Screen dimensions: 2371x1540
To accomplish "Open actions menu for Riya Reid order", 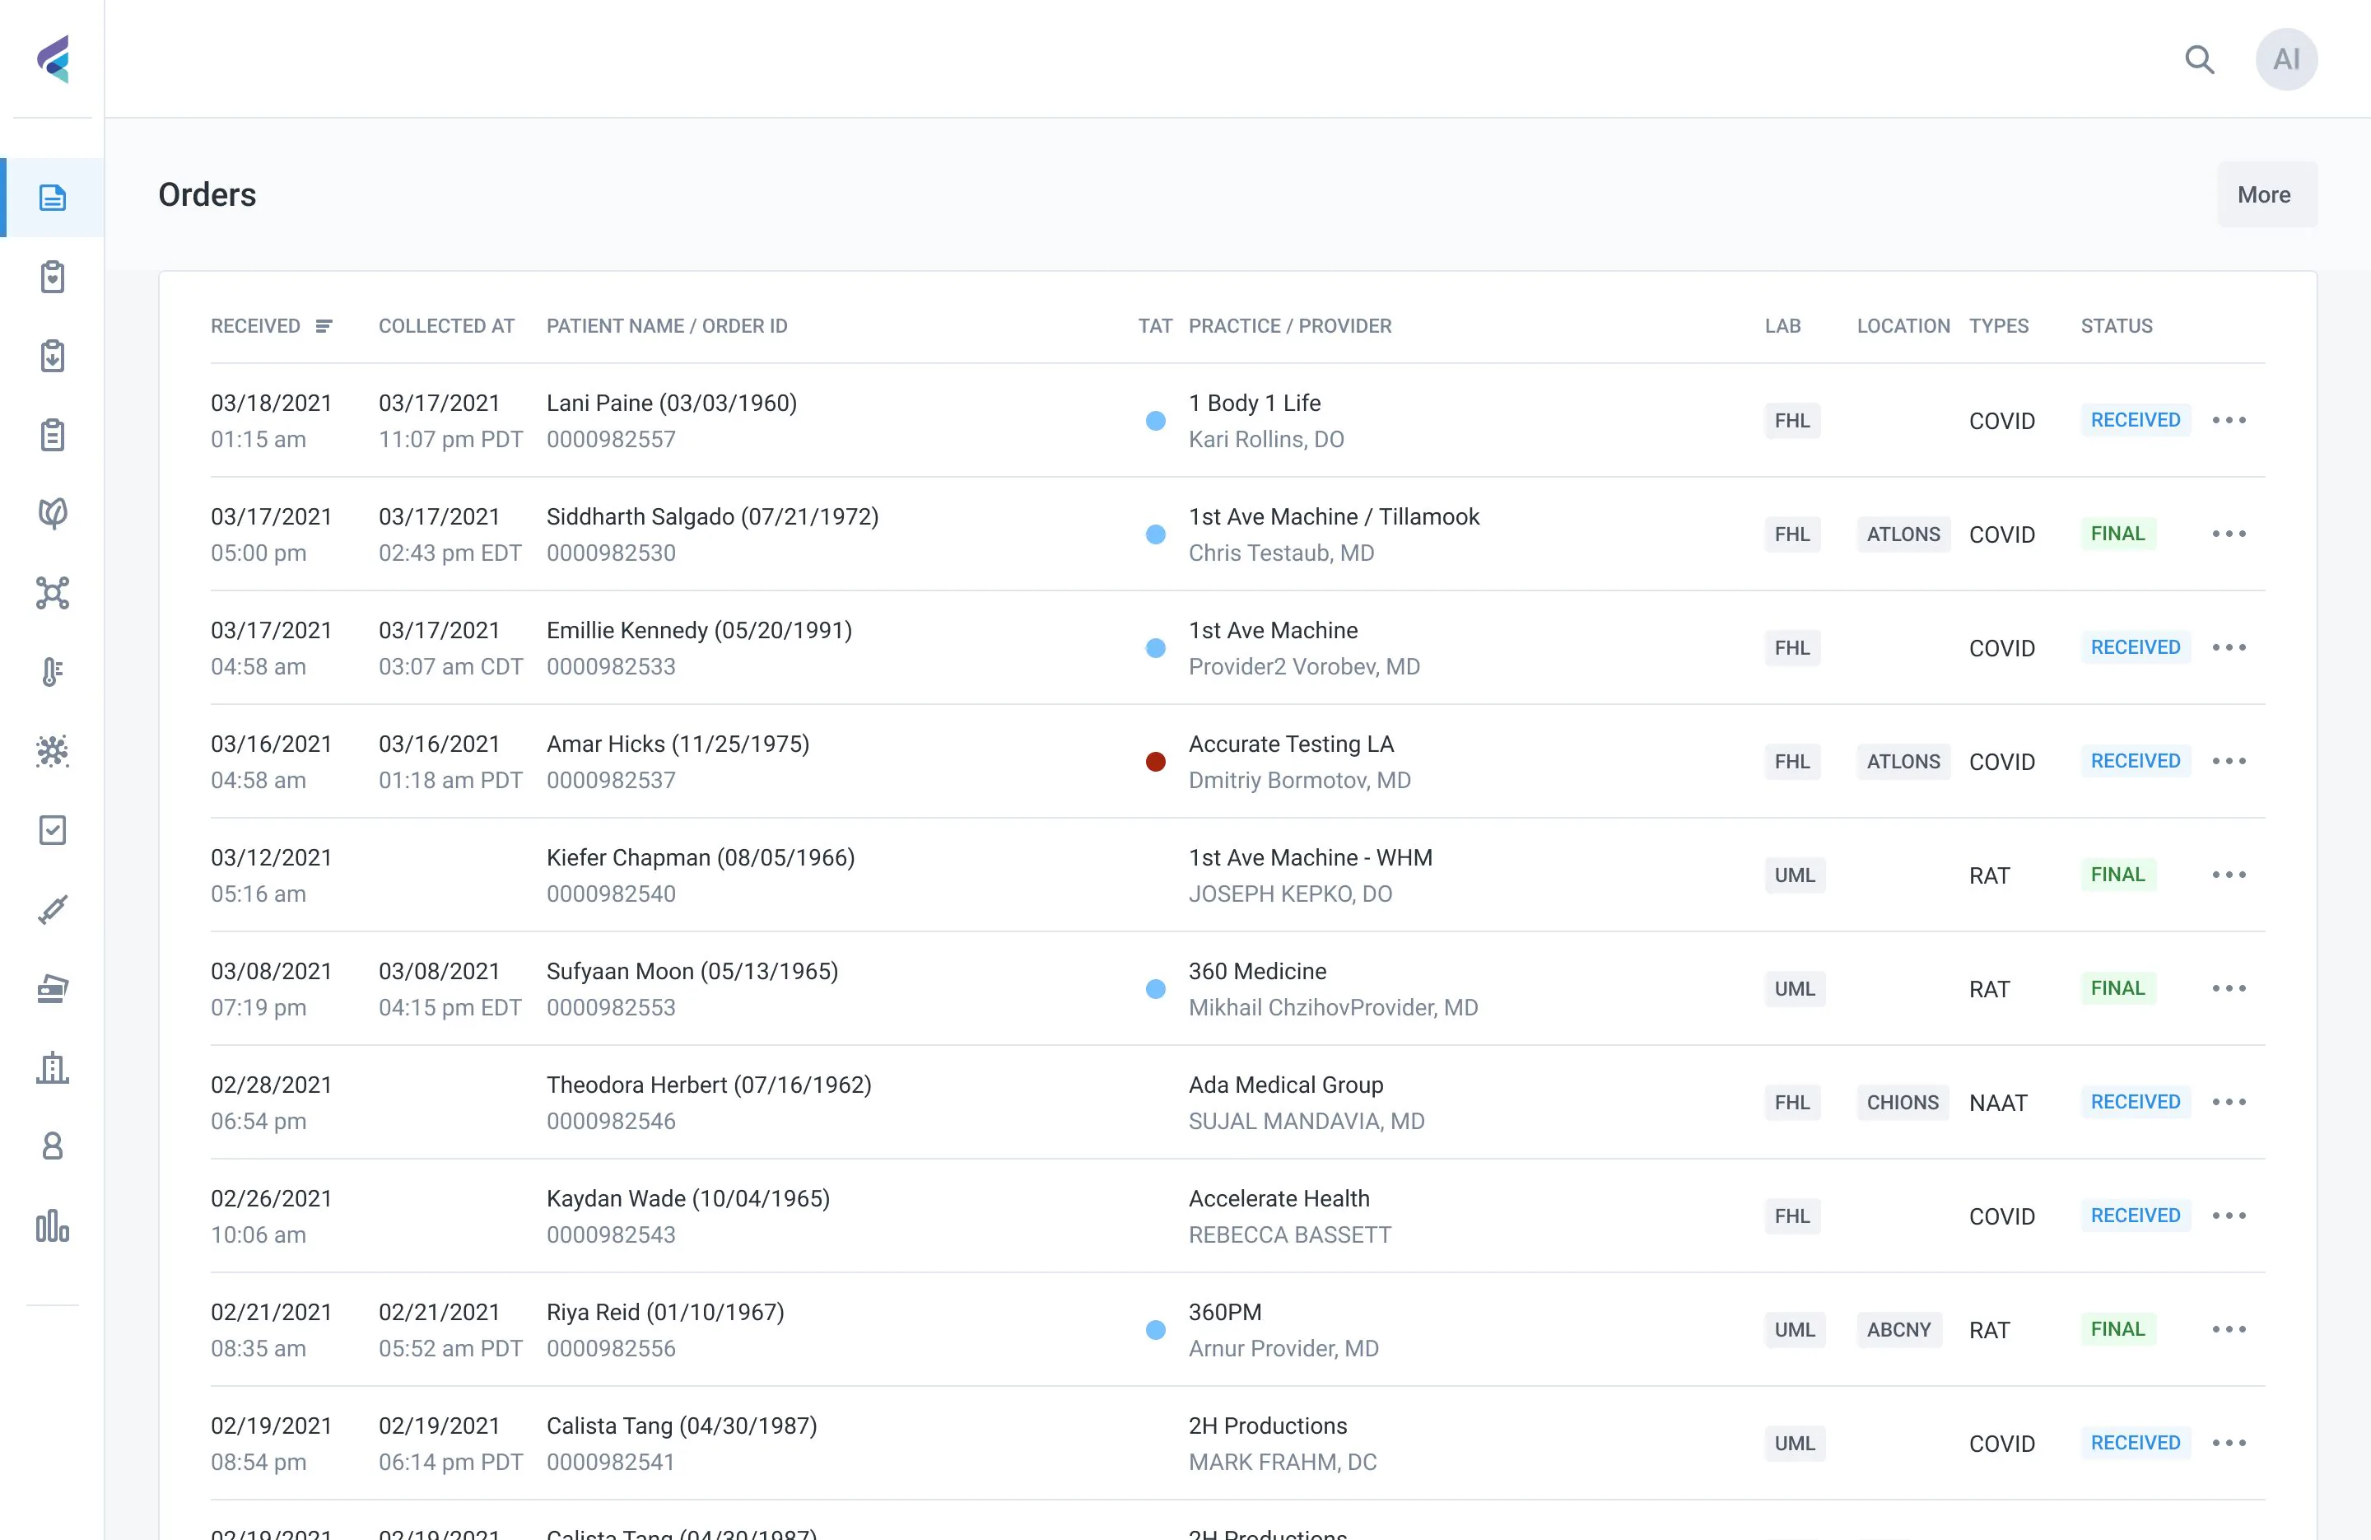I will pyautogui.click(x=2229, y=1330).
